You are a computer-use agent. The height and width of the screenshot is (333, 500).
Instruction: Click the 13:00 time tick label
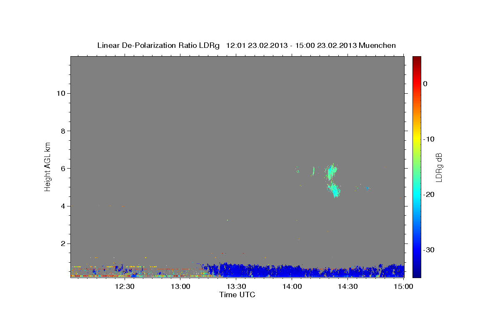pyautogui.click(x=181, y=286)
